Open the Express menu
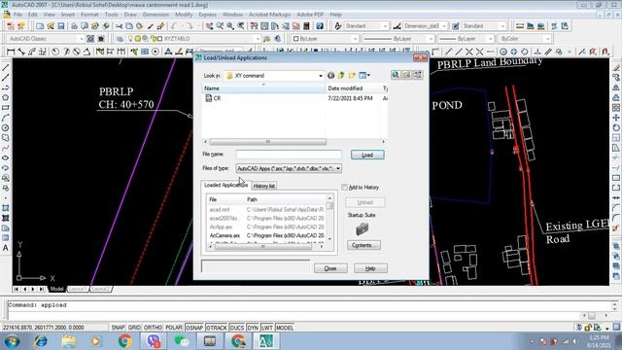The width and height of the screenshot is (622, 350). pos(207,15)
